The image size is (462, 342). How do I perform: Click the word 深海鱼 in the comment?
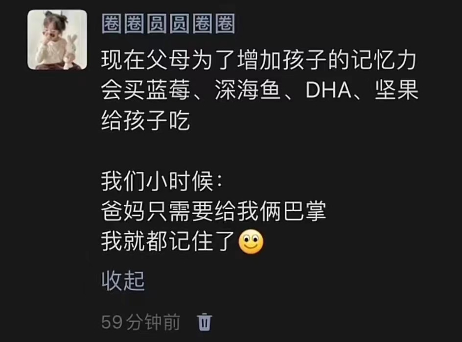(247, 90)
